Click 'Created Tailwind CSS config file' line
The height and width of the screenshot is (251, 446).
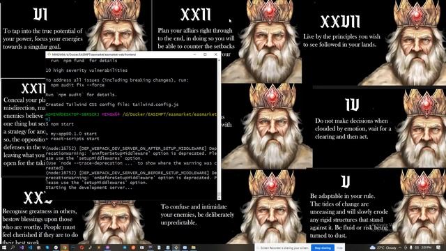112,105
